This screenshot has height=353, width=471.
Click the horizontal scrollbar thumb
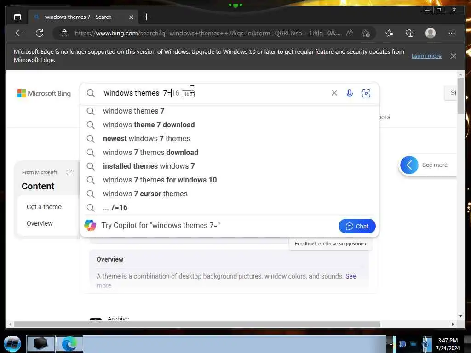click(197, 324)
